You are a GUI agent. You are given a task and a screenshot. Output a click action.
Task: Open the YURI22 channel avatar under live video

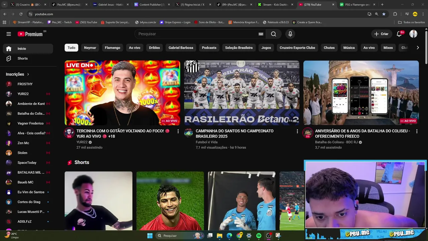pyautogui.click(x=69, y=133)
